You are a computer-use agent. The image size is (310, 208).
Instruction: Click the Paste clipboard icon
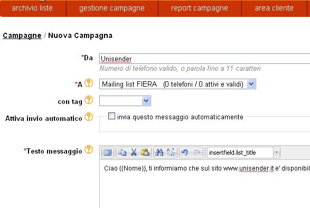point(145,153)
